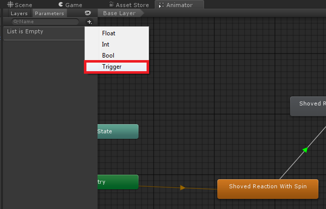
Task: Choose Int from the parameter menu
Action: click(x=117, y=44)
